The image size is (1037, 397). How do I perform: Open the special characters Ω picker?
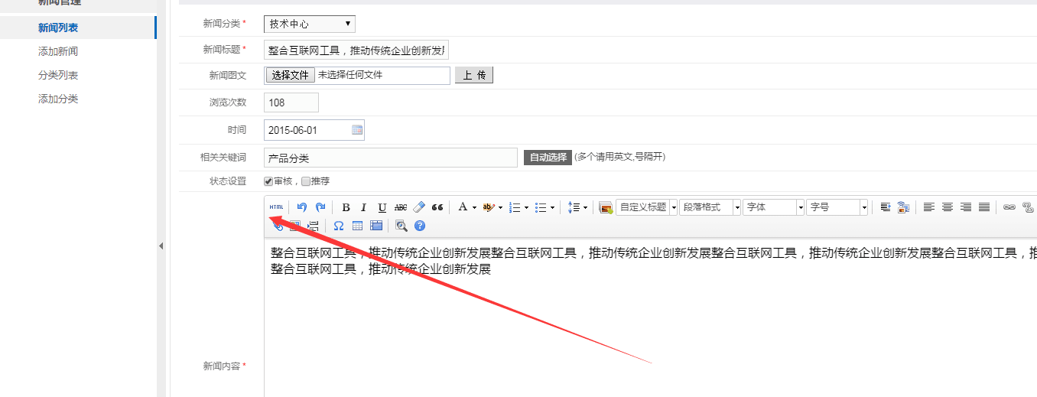coord(338,226)
